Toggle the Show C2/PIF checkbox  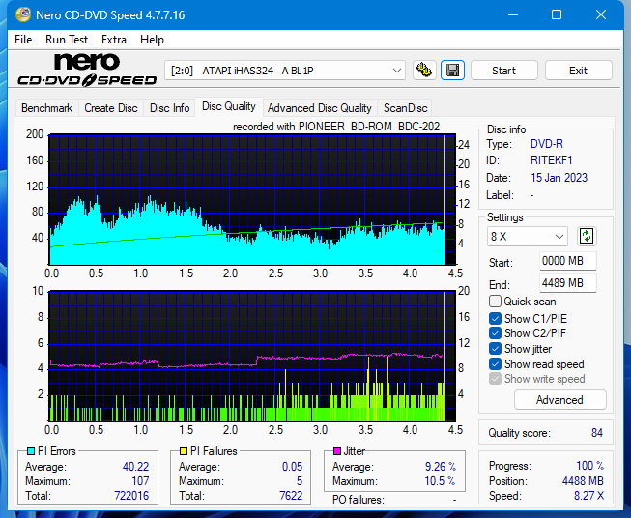(x=495, y=333)
